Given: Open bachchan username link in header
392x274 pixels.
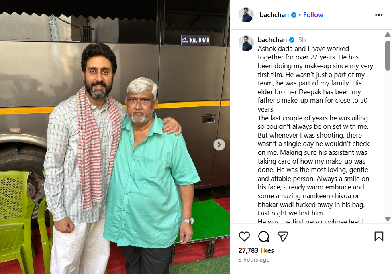Looking at the screenshot, I should pos(274,15).
